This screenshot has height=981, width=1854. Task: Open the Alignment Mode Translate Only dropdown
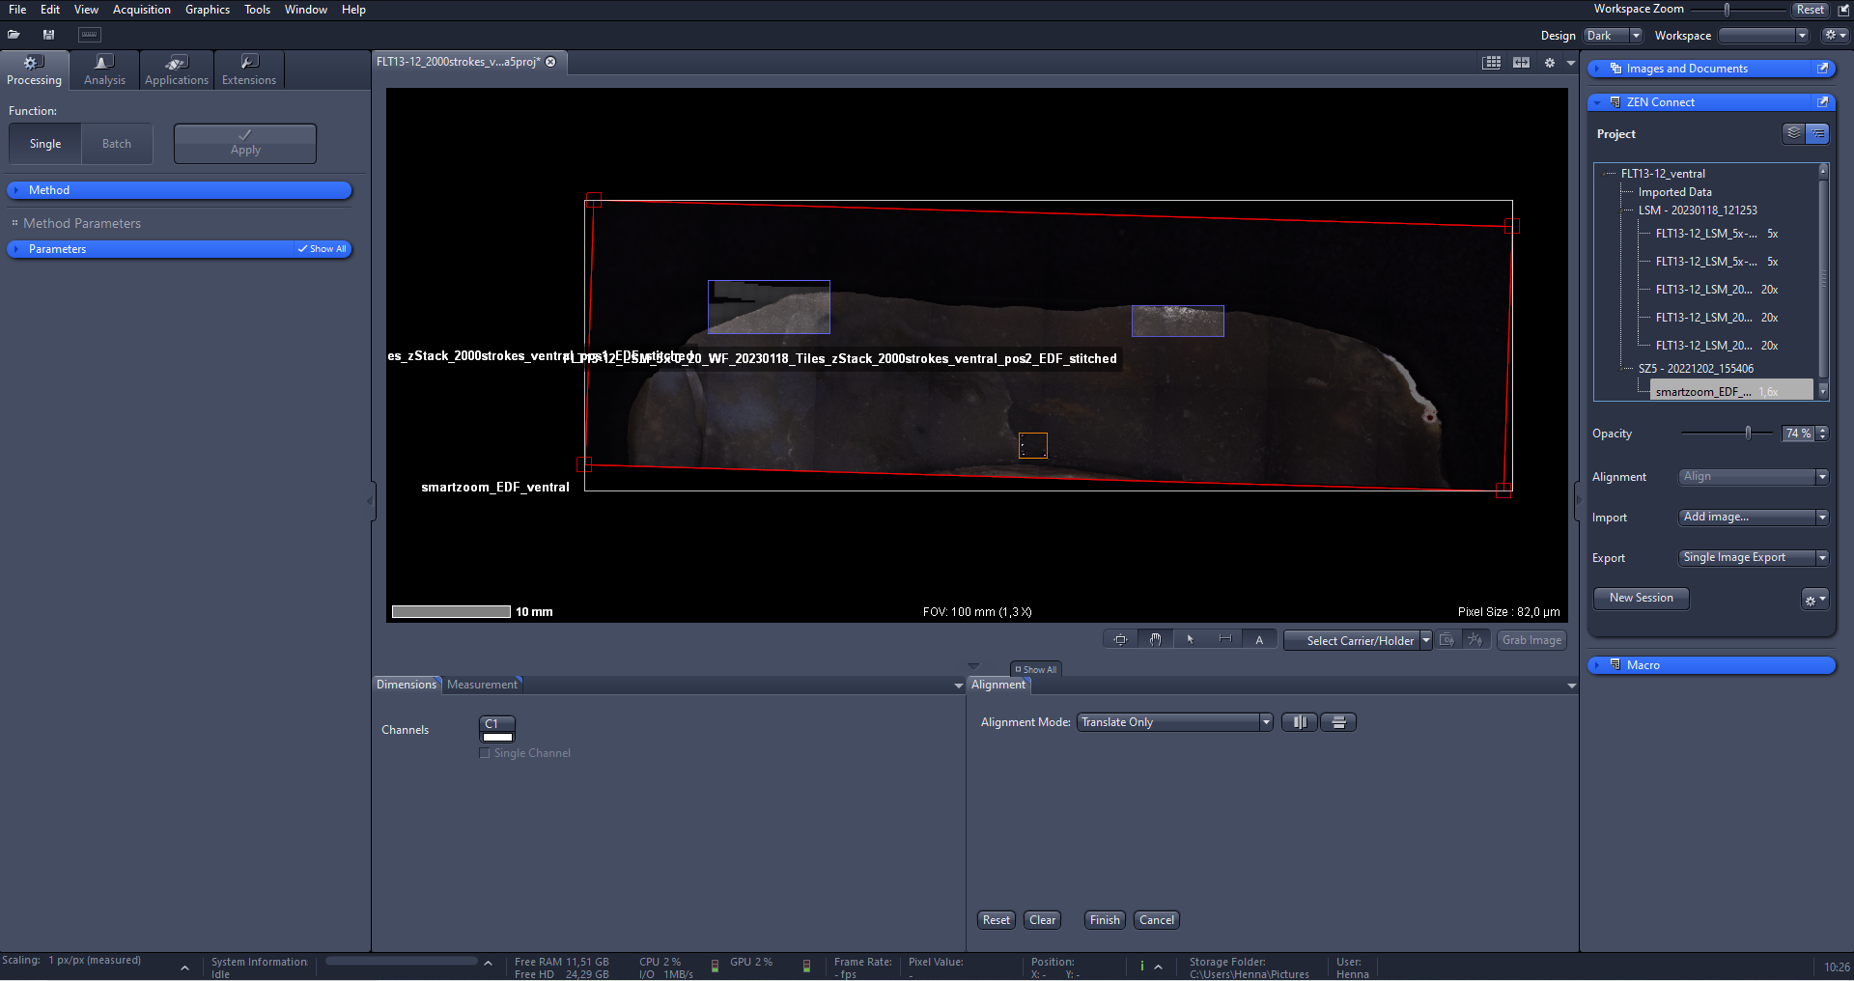tap(1175, 722)
